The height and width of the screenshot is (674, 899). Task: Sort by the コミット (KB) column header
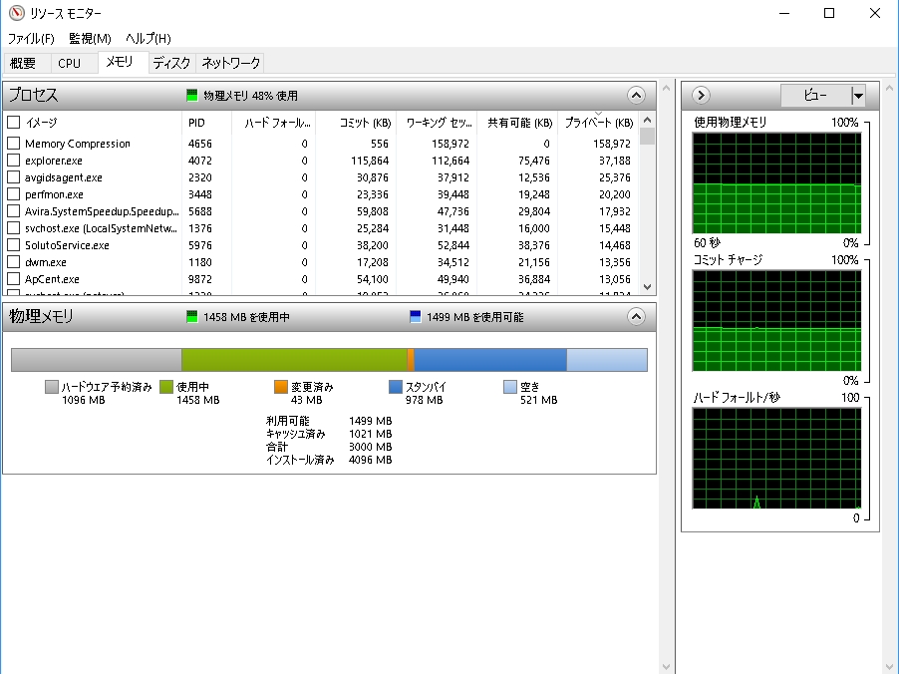356,123
